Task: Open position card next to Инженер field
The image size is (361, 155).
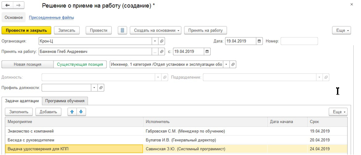Action: pos(233,64)
